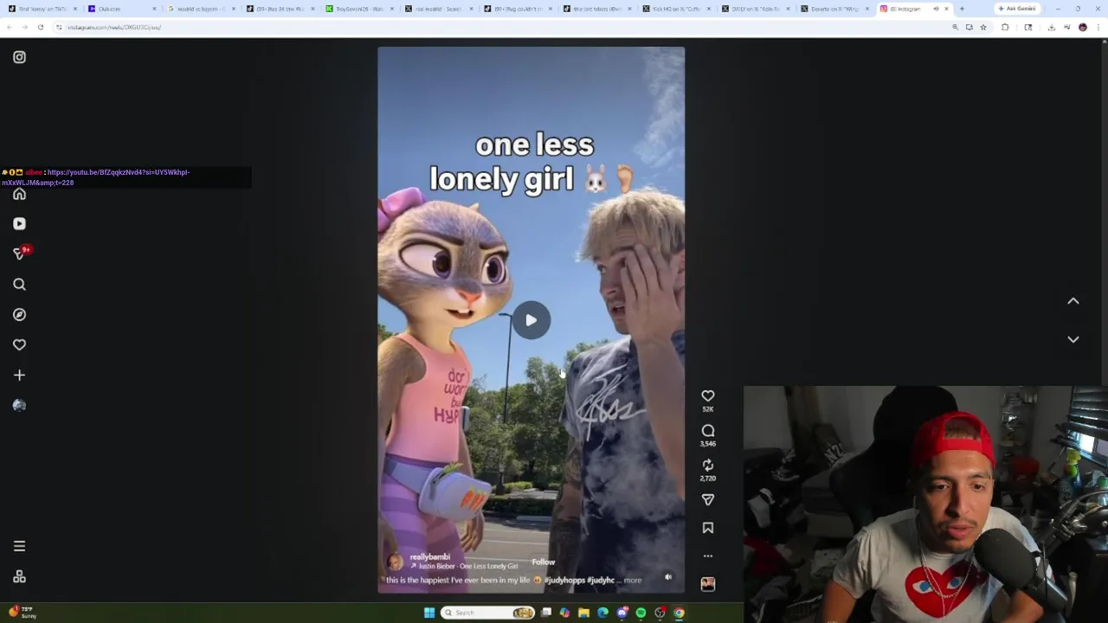Save the reel with the bookmark icon
The width and height of the screenshot is (1108, 623).
707,528
